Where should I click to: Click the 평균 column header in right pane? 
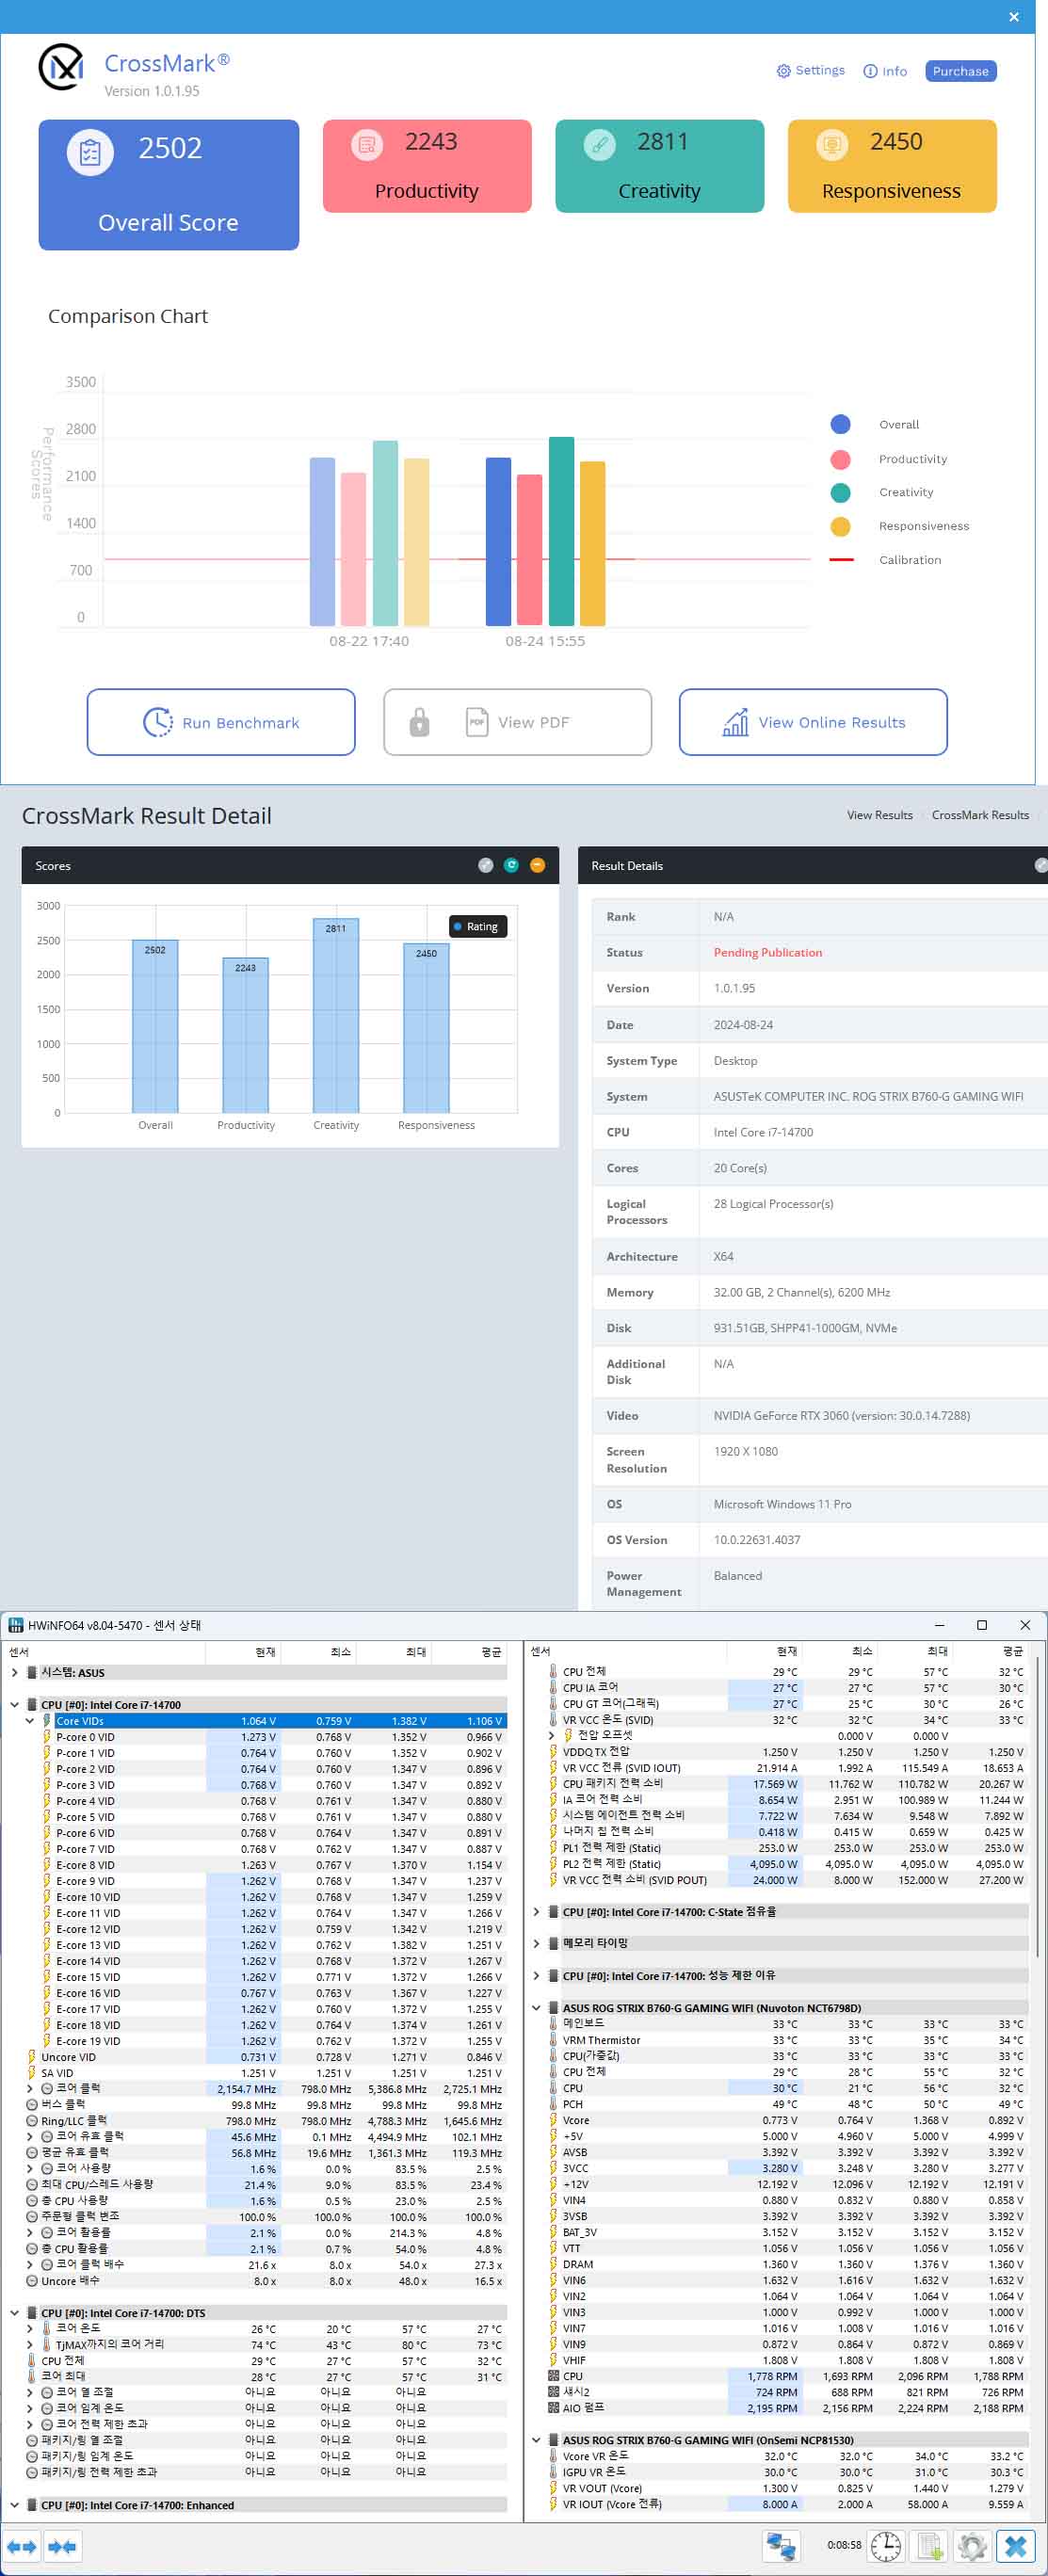pyautogui.click(x=991, y=1651)
